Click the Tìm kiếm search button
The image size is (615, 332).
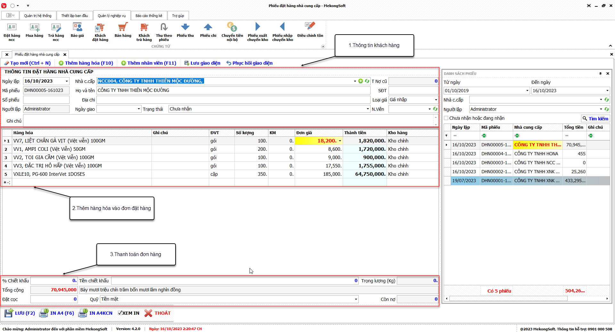tap(595, 118)
